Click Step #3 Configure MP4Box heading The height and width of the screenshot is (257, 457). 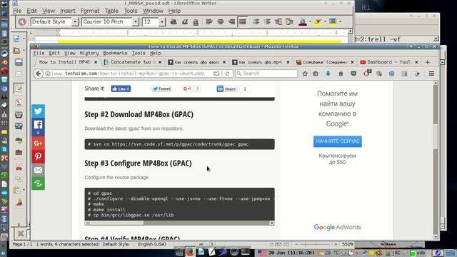138,163
